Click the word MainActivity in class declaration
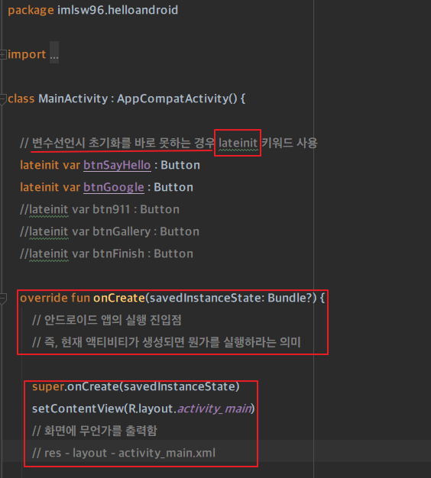Viewport: 431px width, 478px height. click(x=73, y=99)
